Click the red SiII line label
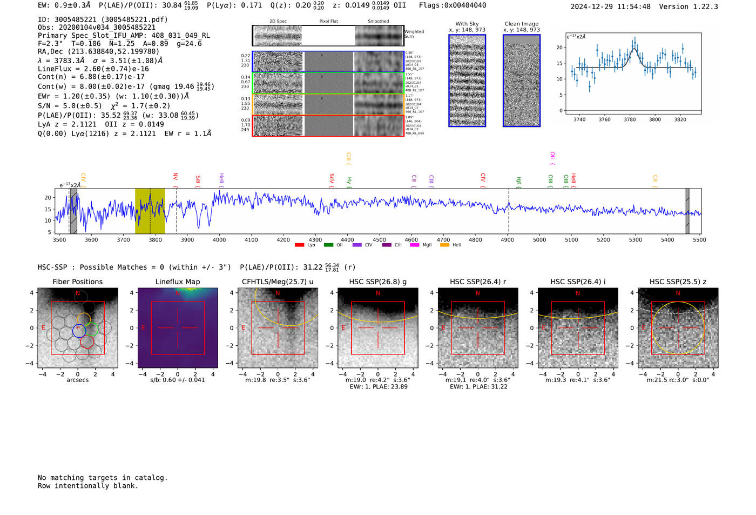The height and width of the screenshot is (515, 756). 198,181
